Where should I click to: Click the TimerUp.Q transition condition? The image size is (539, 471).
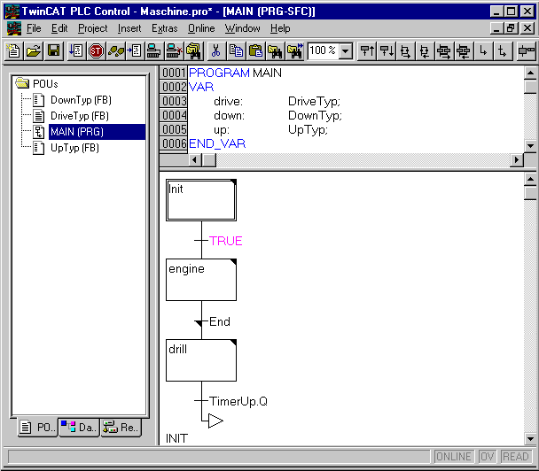pyautogui.click(x=238, y=401)
